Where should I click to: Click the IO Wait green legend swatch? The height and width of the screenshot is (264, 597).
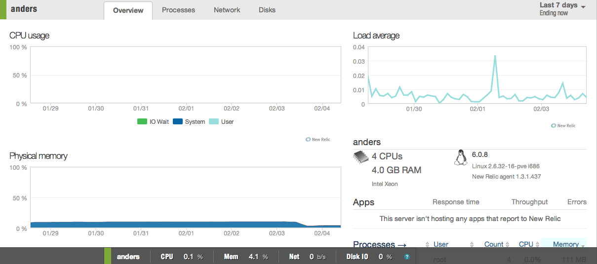coord(142,121)
